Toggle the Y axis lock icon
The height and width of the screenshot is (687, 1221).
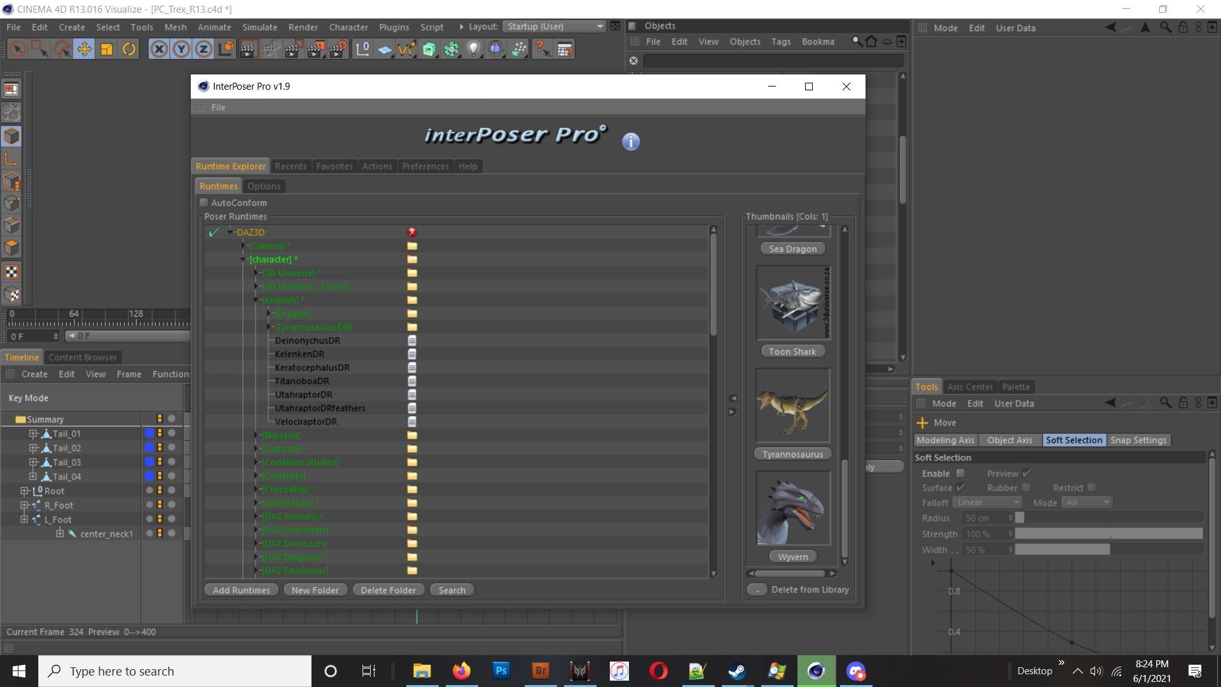181,49
